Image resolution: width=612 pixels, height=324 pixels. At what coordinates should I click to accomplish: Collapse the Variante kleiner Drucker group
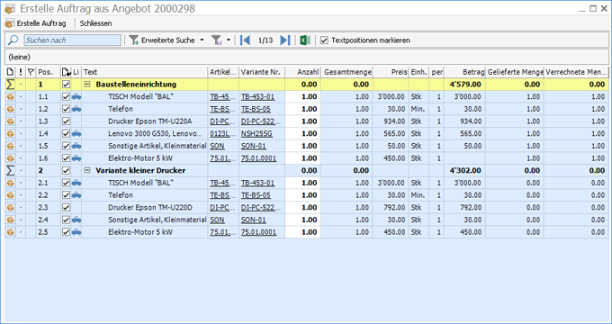click(x=87, y=170)
